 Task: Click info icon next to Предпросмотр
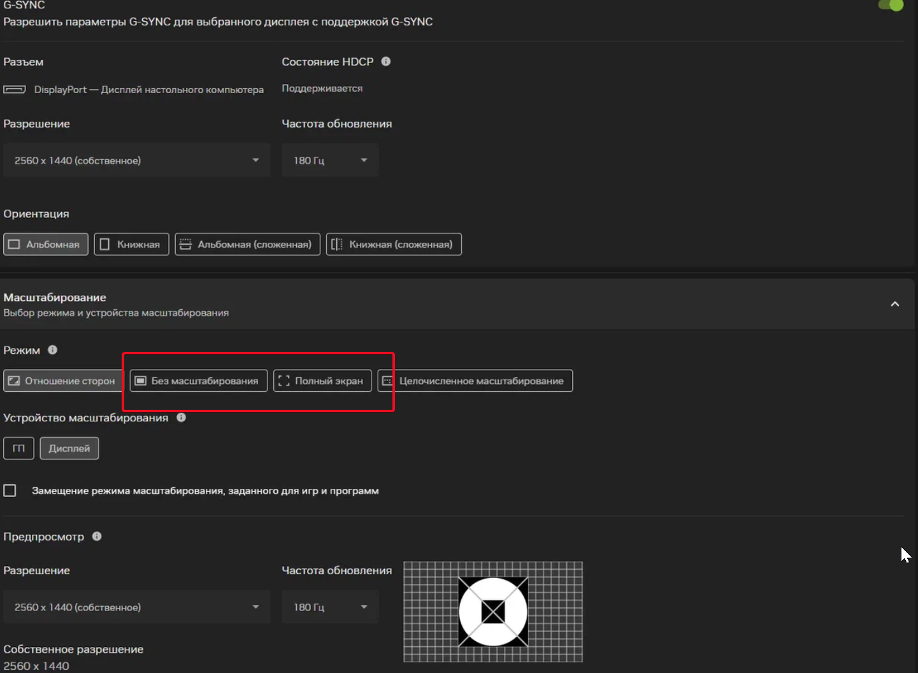pyautogui.click(x=97, y=536)
